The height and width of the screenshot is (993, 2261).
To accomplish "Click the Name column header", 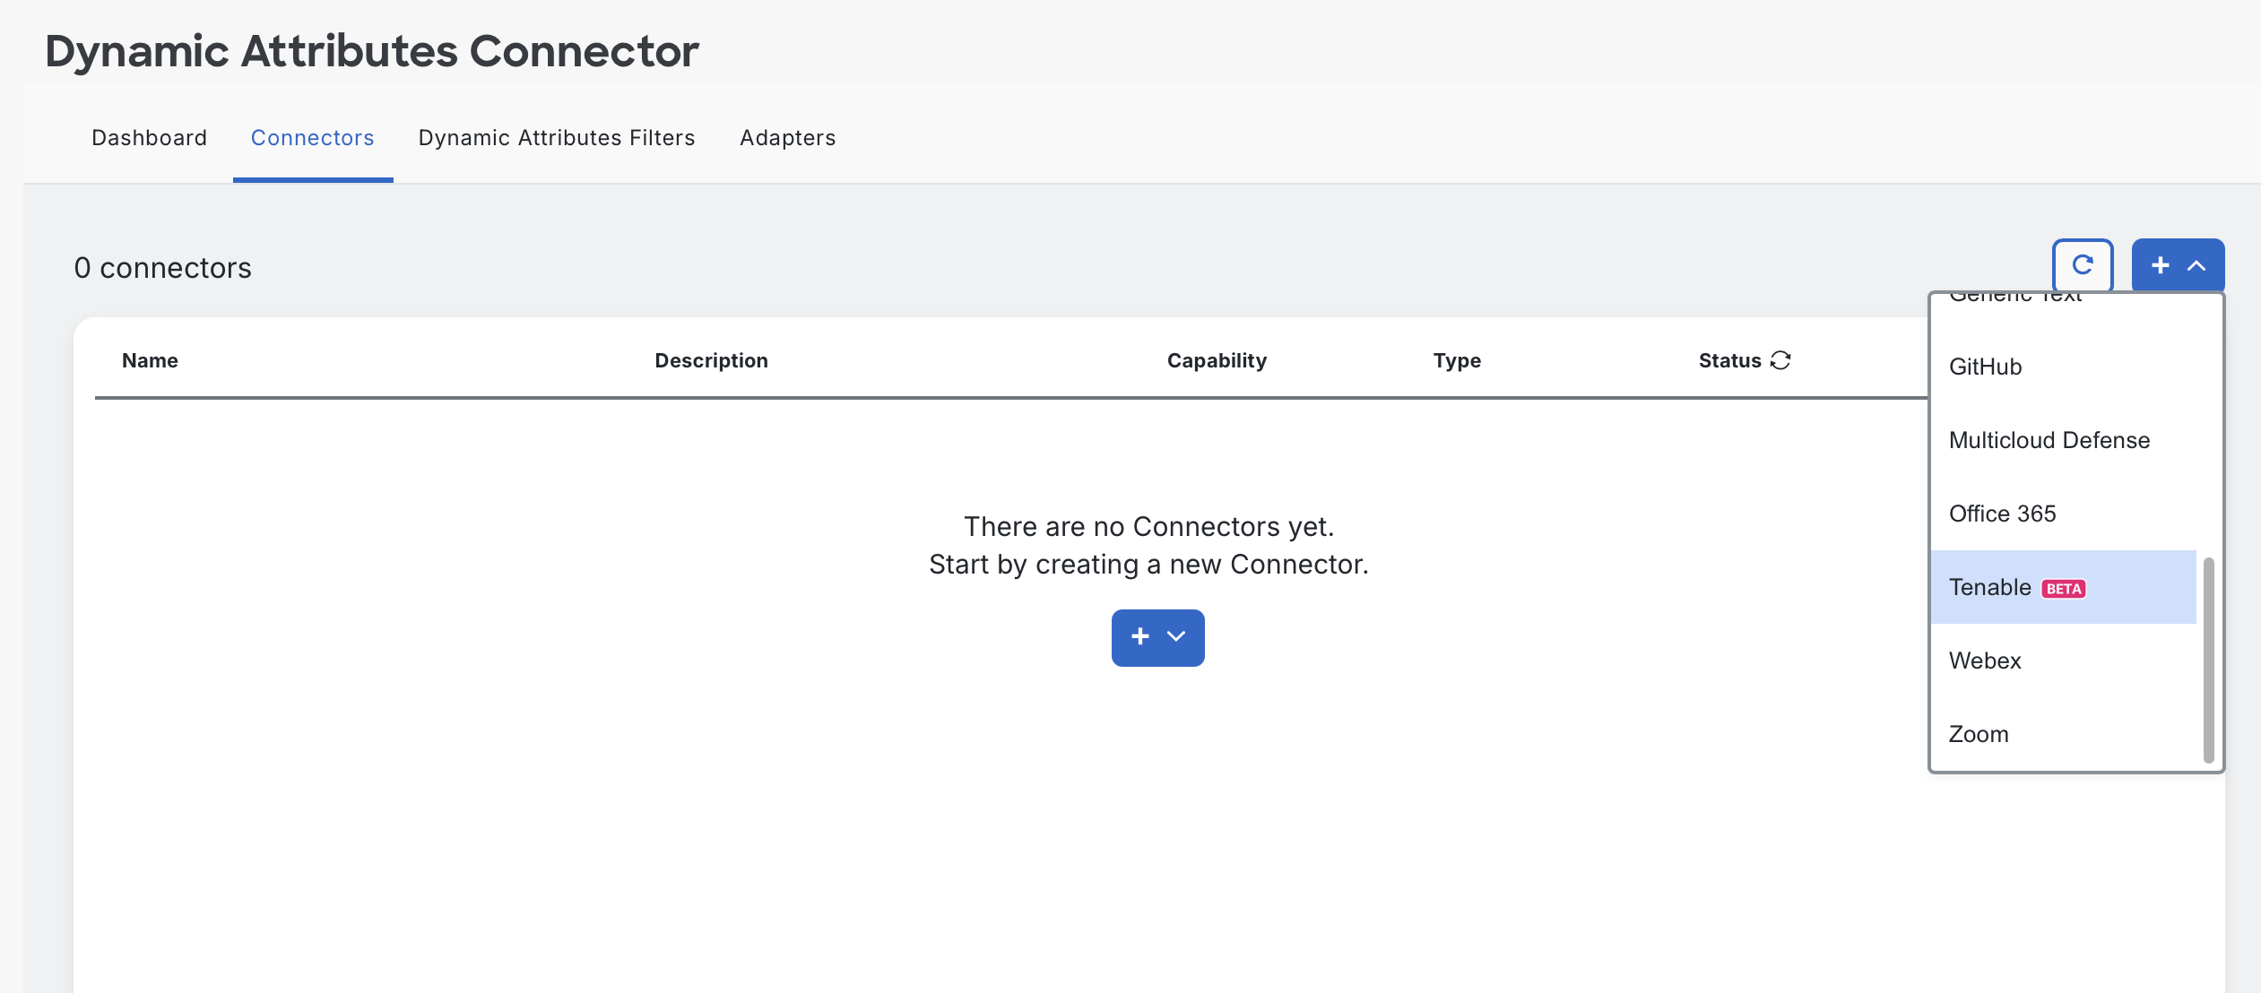I will click(x=150, y=360).
